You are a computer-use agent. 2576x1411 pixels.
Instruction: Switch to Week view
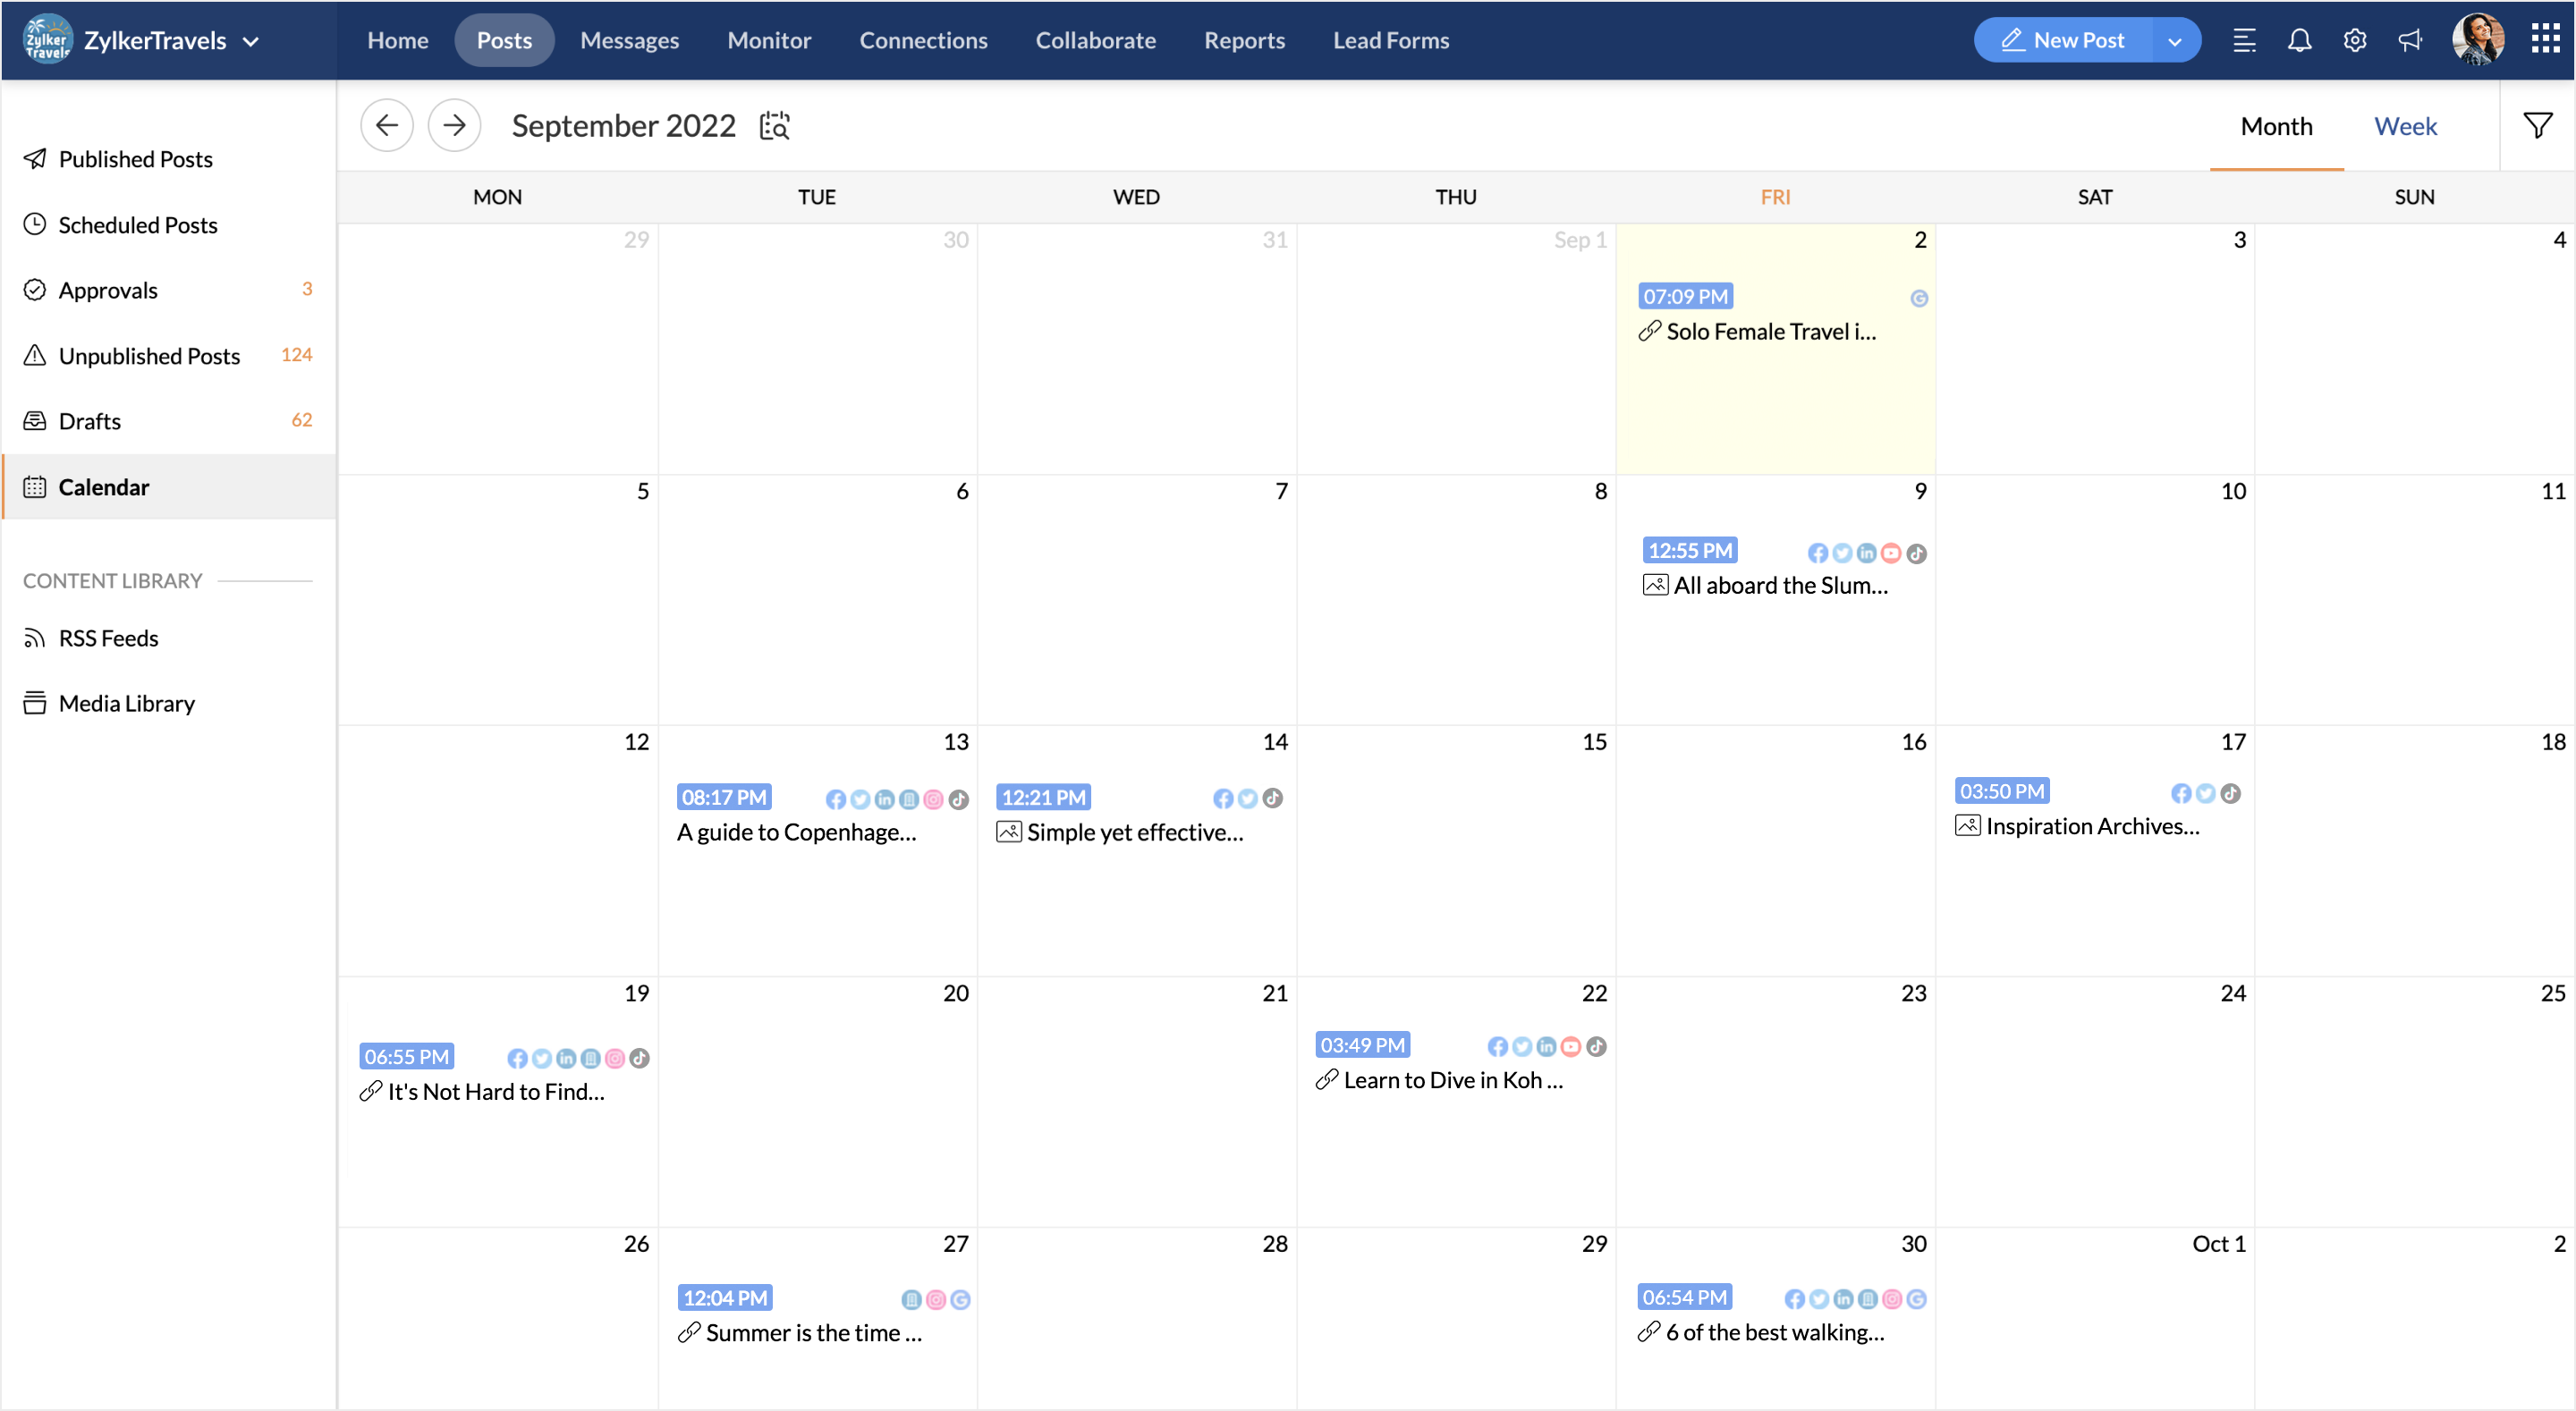pyautogui.click(x=2406, y=125)
